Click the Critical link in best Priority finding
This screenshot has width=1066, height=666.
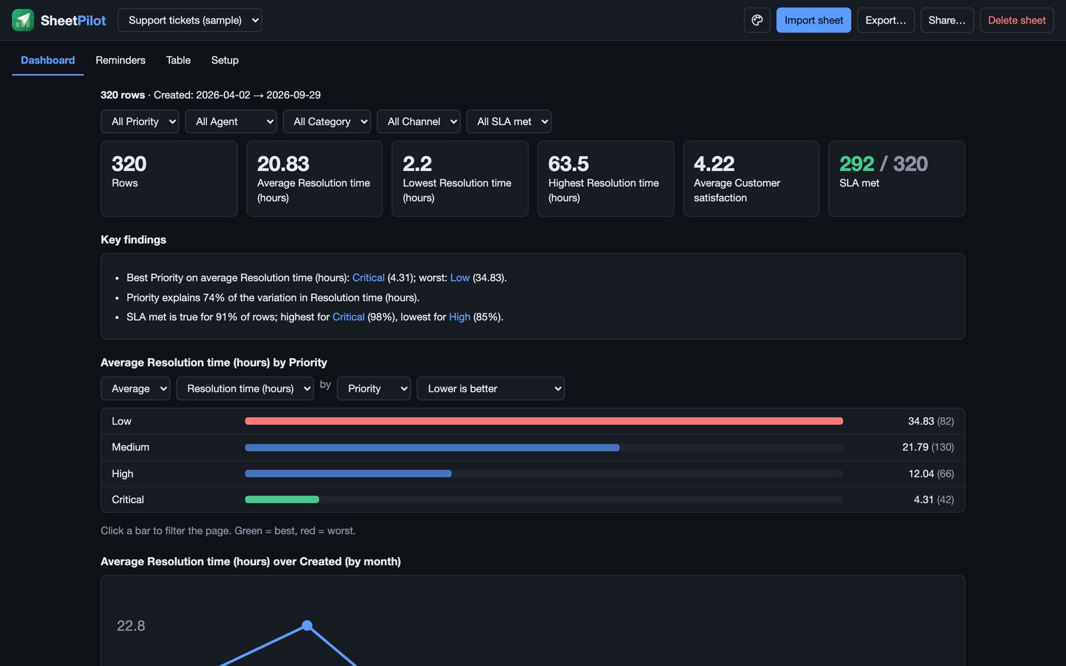pos(368,278)
